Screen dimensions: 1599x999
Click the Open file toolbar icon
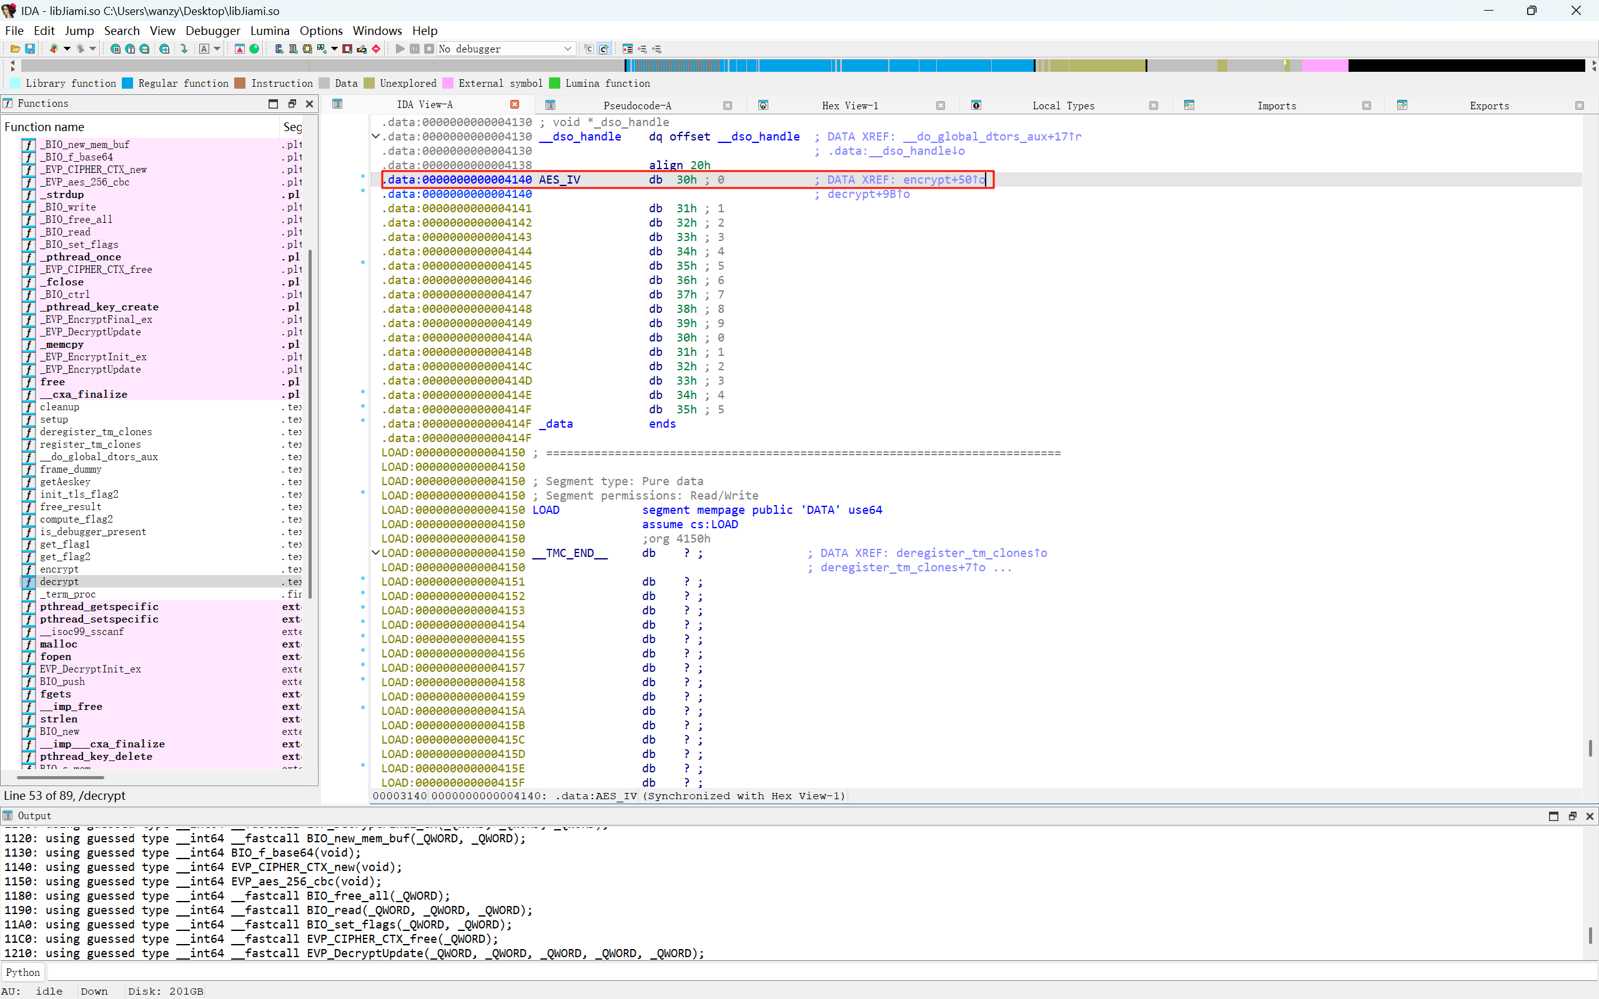(14, 49)
